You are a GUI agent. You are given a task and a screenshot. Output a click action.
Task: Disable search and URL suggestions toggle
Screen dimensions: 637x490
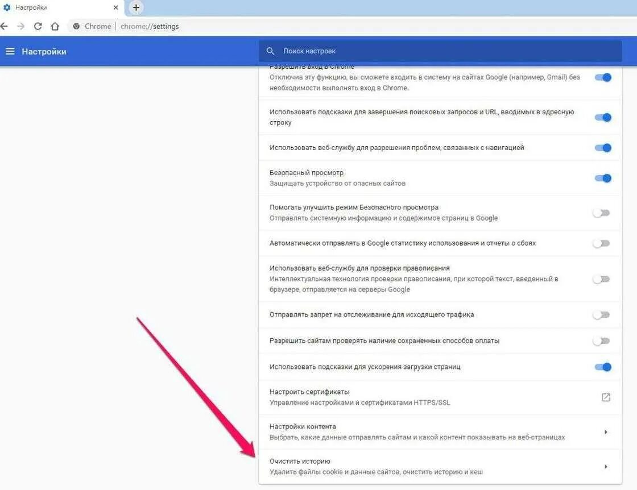point(603,117)
